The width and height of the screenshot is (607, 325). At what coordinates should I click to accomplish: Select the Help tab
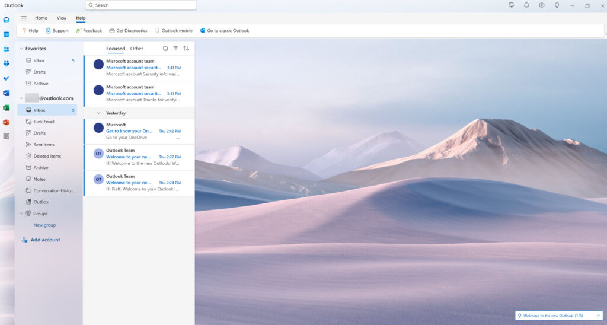[81, 18]
